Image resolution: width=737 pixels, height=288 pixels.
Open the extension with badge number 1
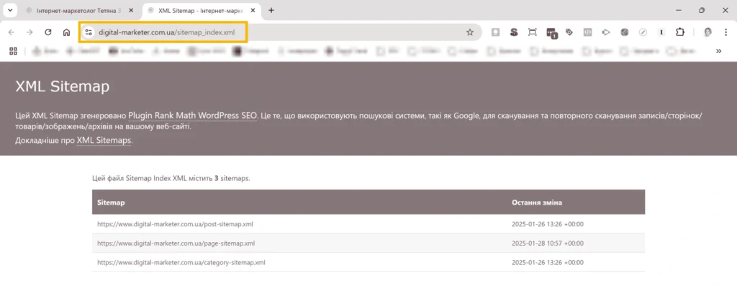[551, 32]
